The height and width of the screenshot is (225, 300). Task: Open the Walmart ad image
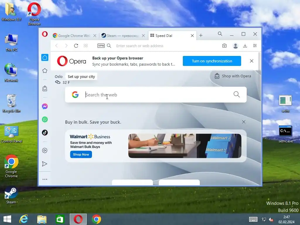185,146
